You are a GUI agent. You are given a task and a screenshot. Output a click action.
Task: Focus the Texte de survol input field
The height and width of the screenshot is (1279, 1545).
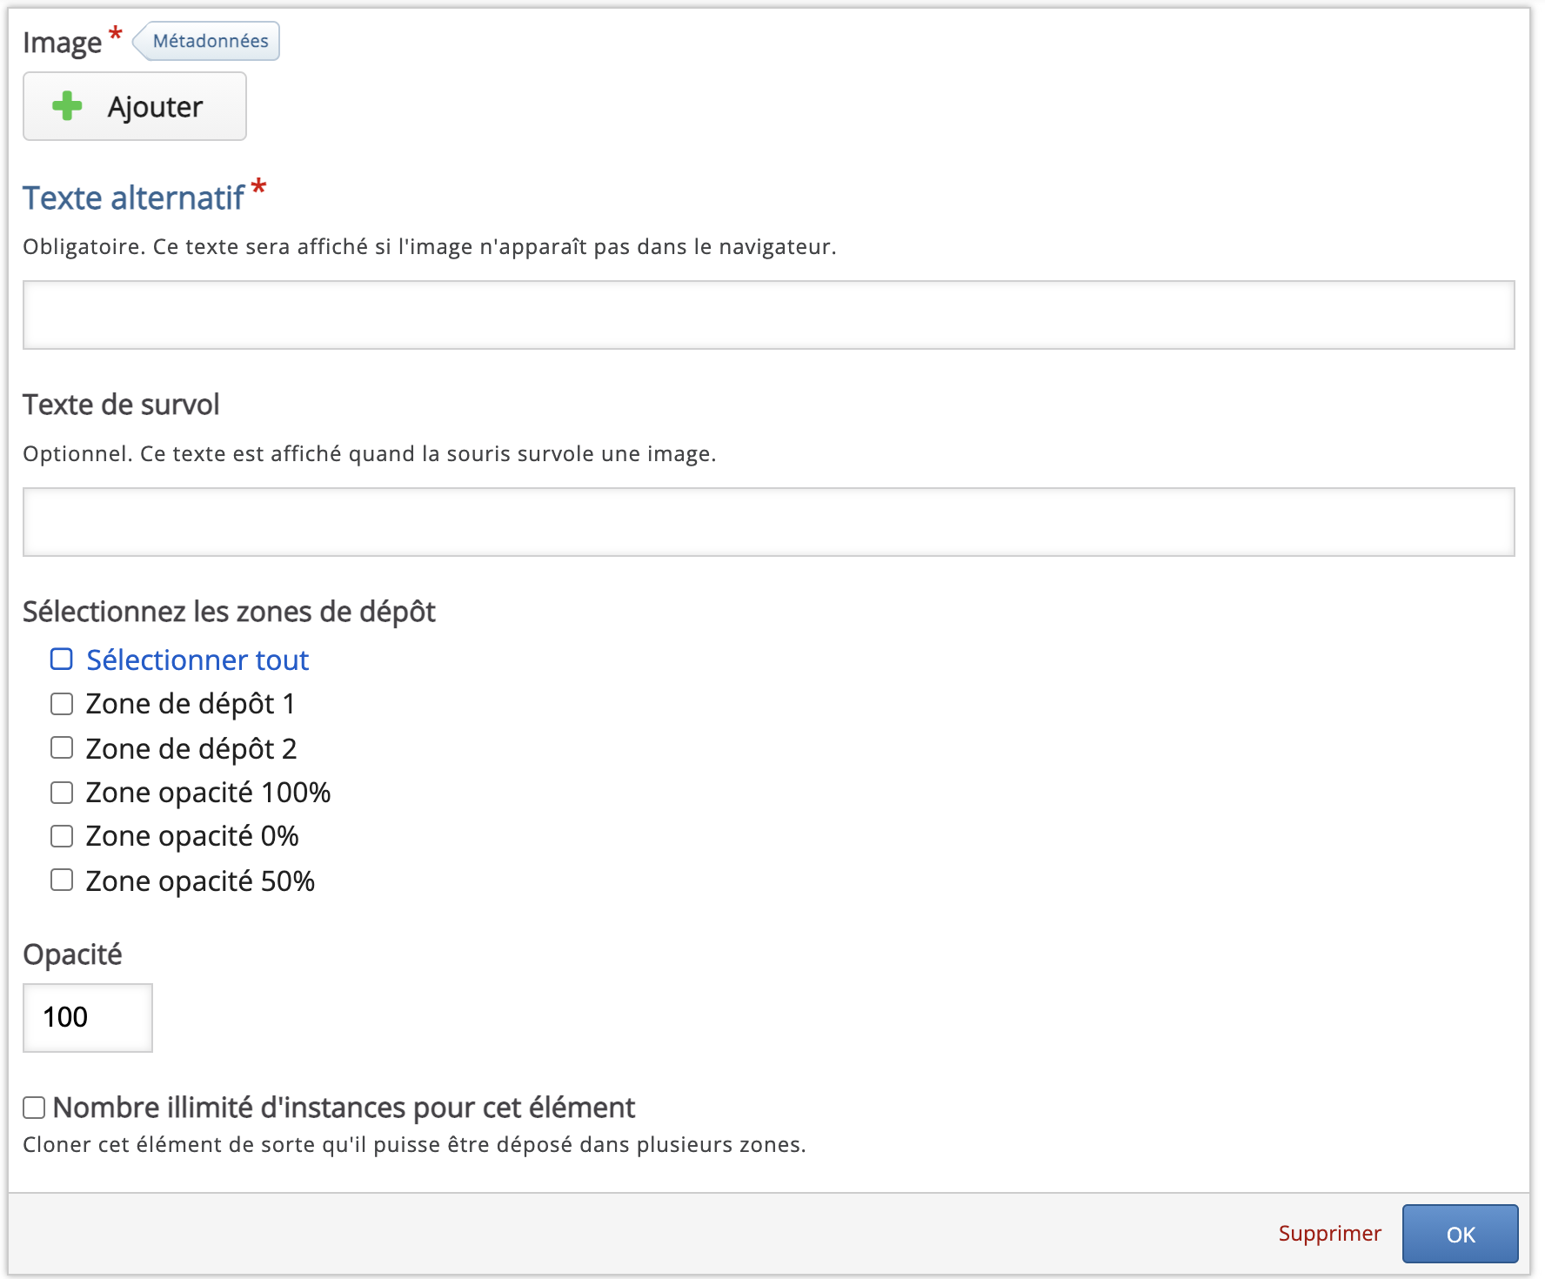768,522
